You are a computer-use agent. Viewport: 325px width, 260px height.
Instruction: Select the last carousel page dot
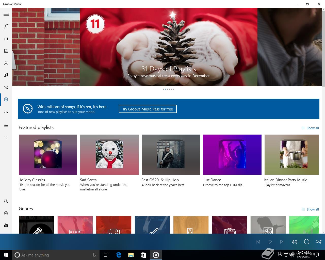174,89
